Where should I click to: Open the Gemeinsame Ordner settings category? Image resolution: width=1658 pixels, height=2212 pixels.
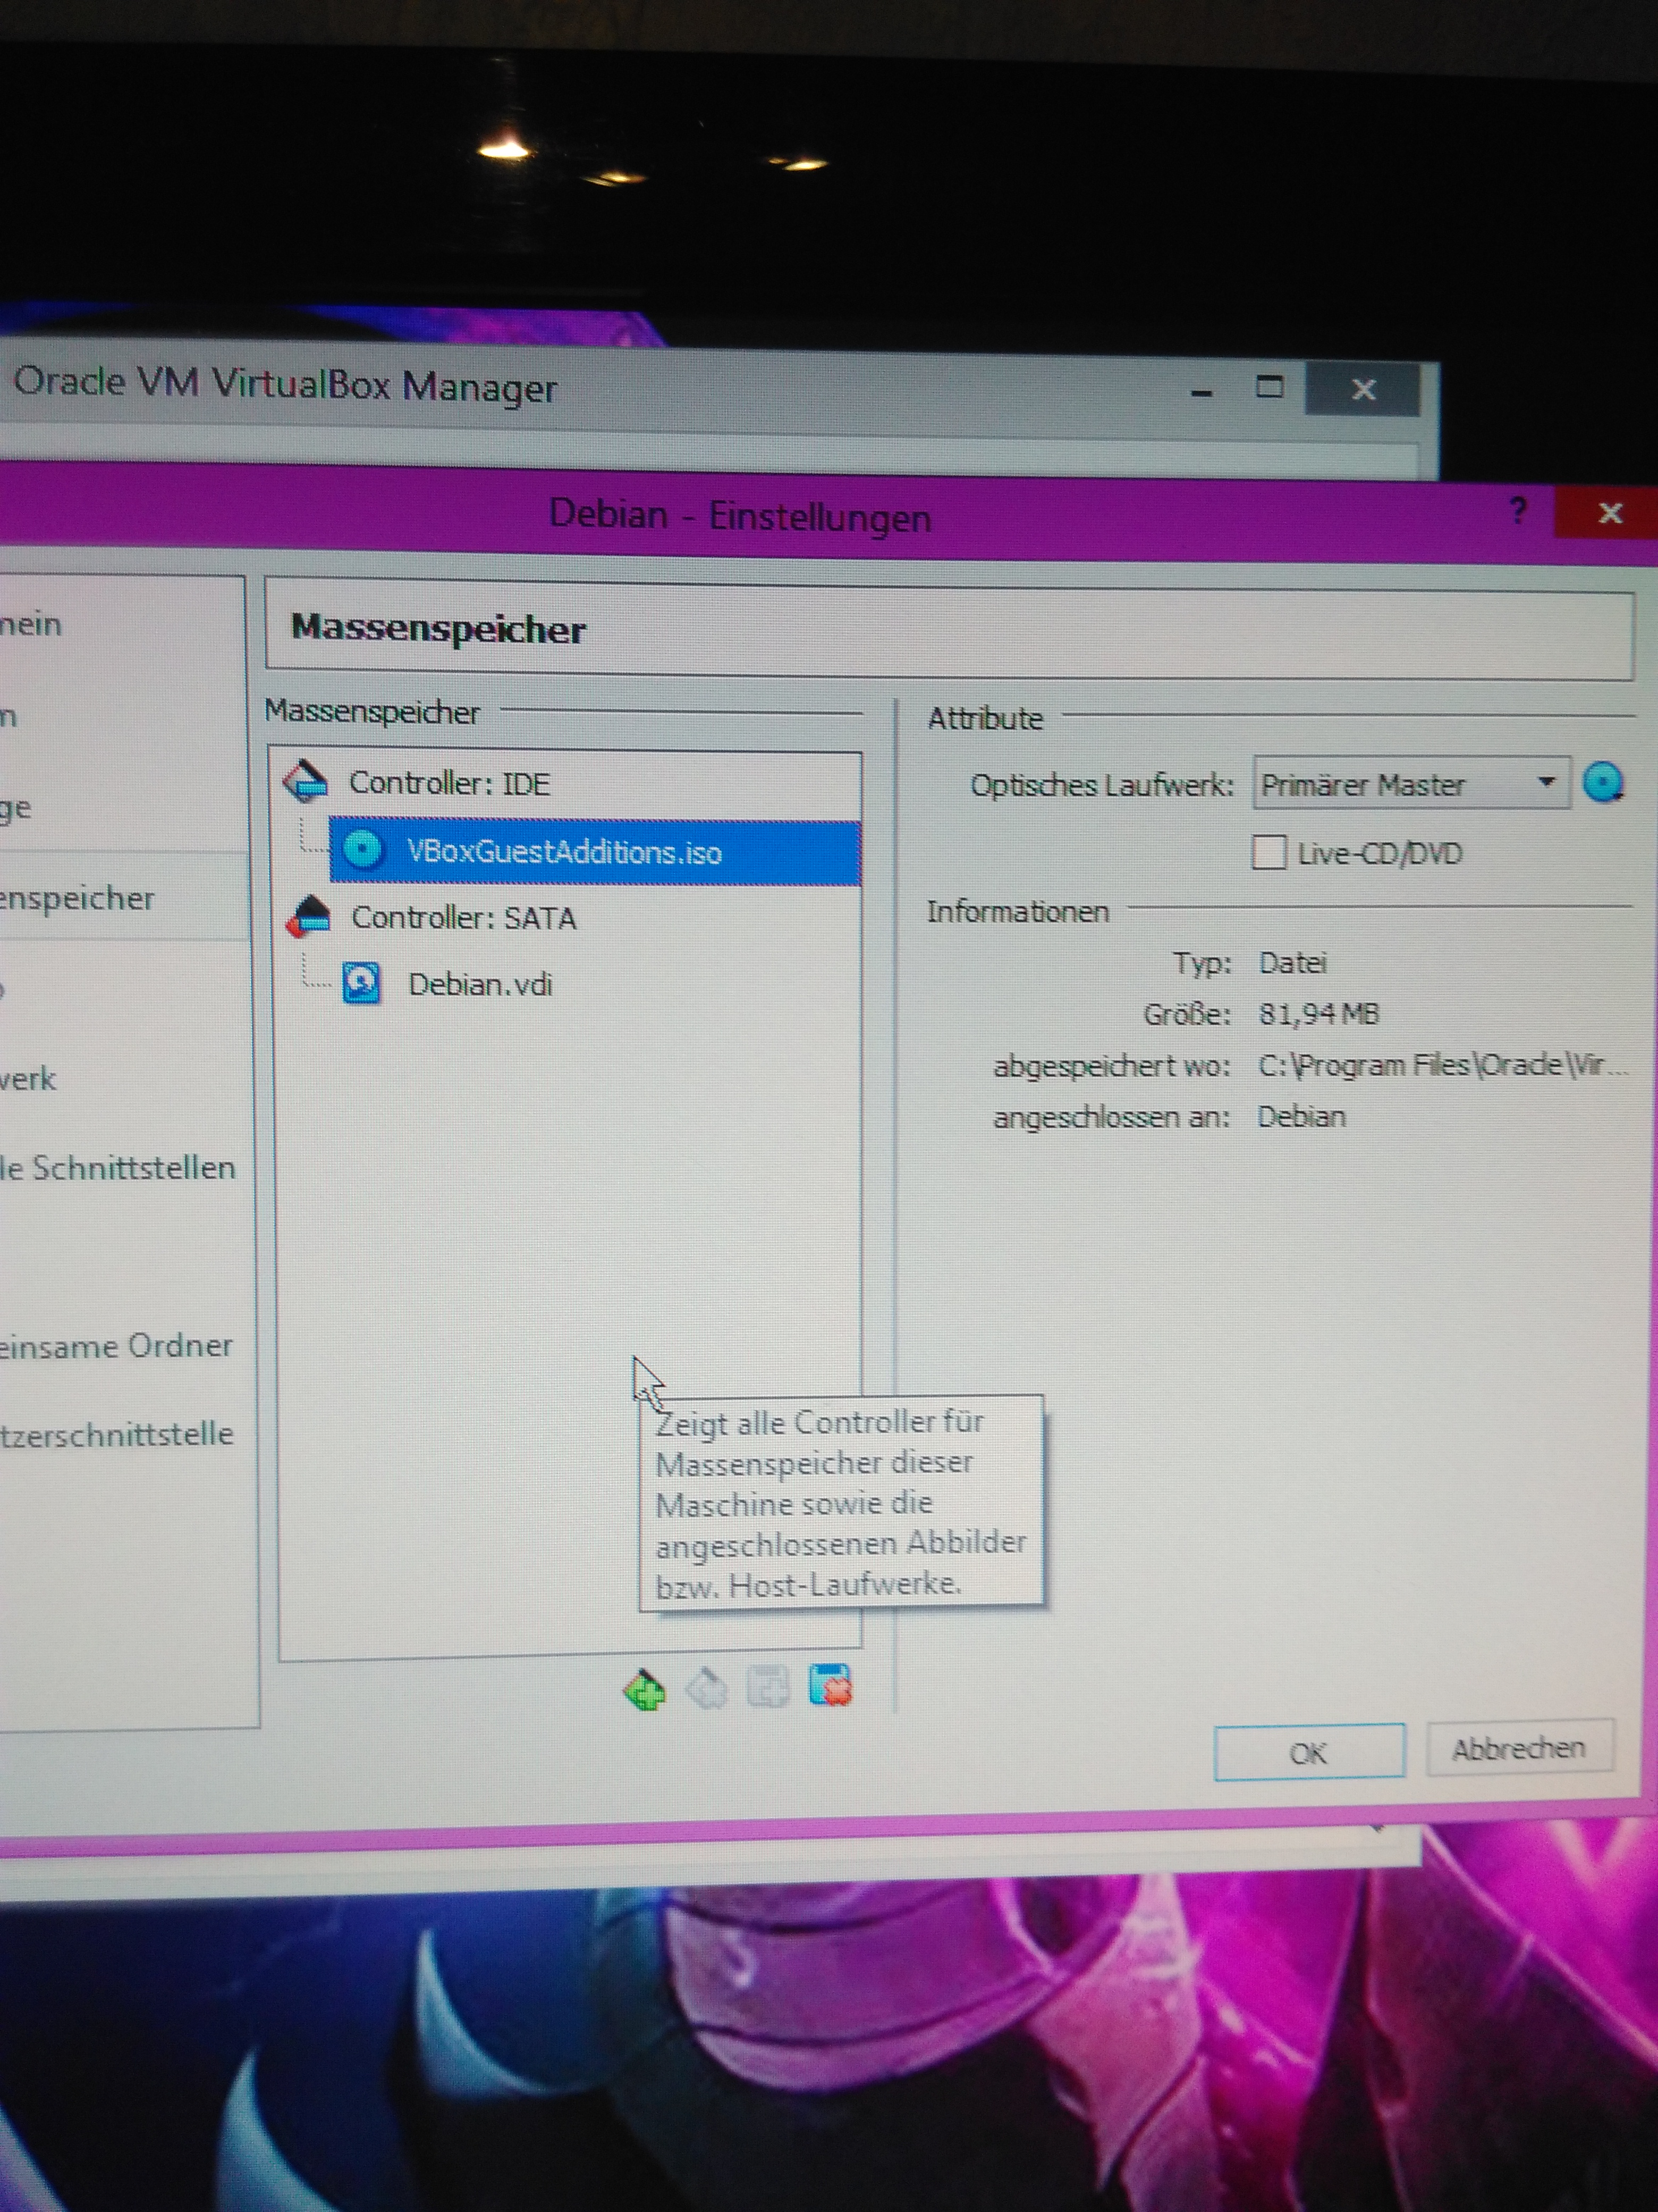coord(115,1346)
